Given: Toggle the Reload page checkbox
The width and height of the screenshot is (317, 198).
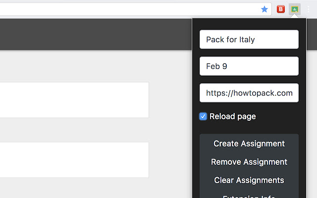Looking at the screenshot, I should point(203,117).
